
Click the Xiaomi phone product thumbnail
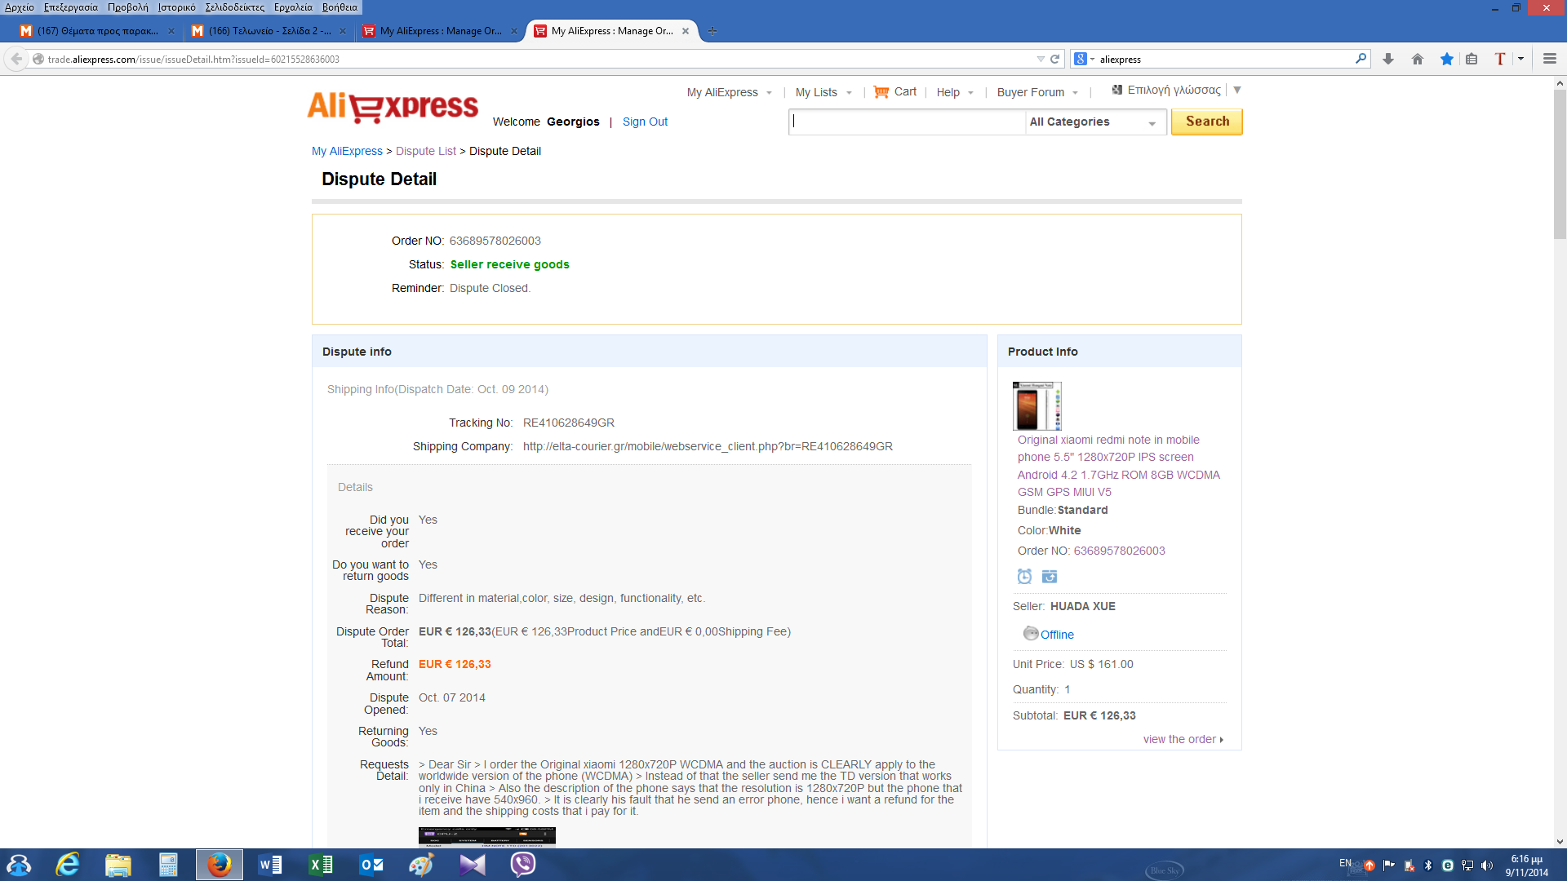(1037, 405)
